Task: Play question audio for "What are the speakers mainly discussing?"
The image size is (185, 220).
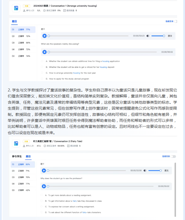Action: click(x=44, y=52)
